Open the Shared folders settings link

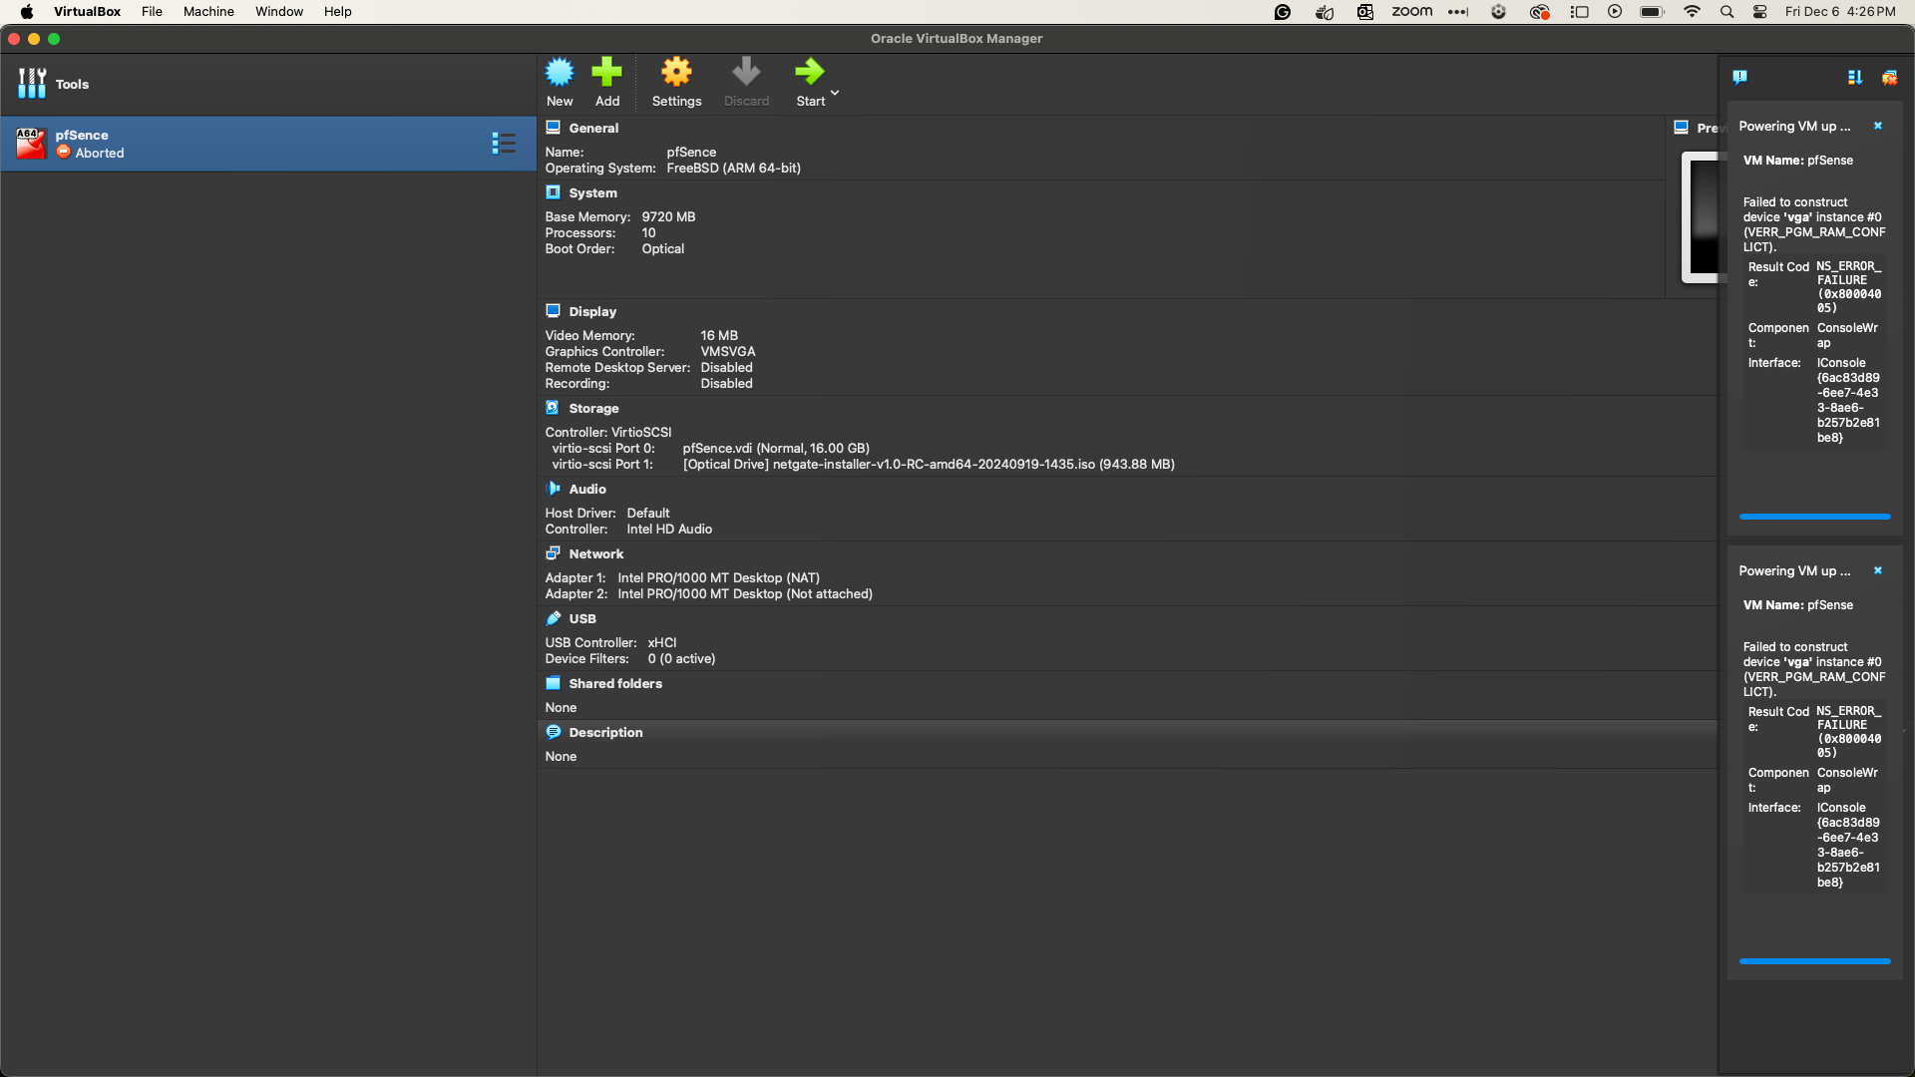click(615, 683)
